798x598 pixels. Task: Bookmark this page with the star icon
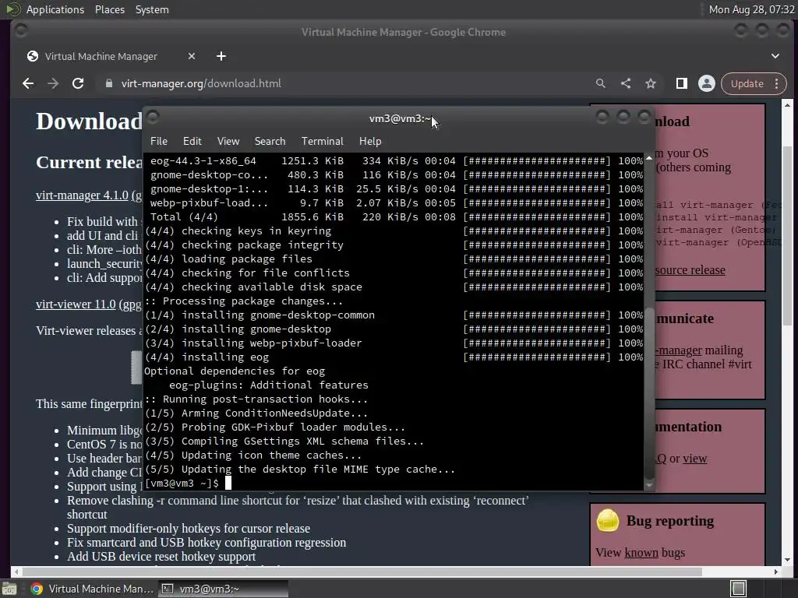pyautogui.click(x=651, y=83)
